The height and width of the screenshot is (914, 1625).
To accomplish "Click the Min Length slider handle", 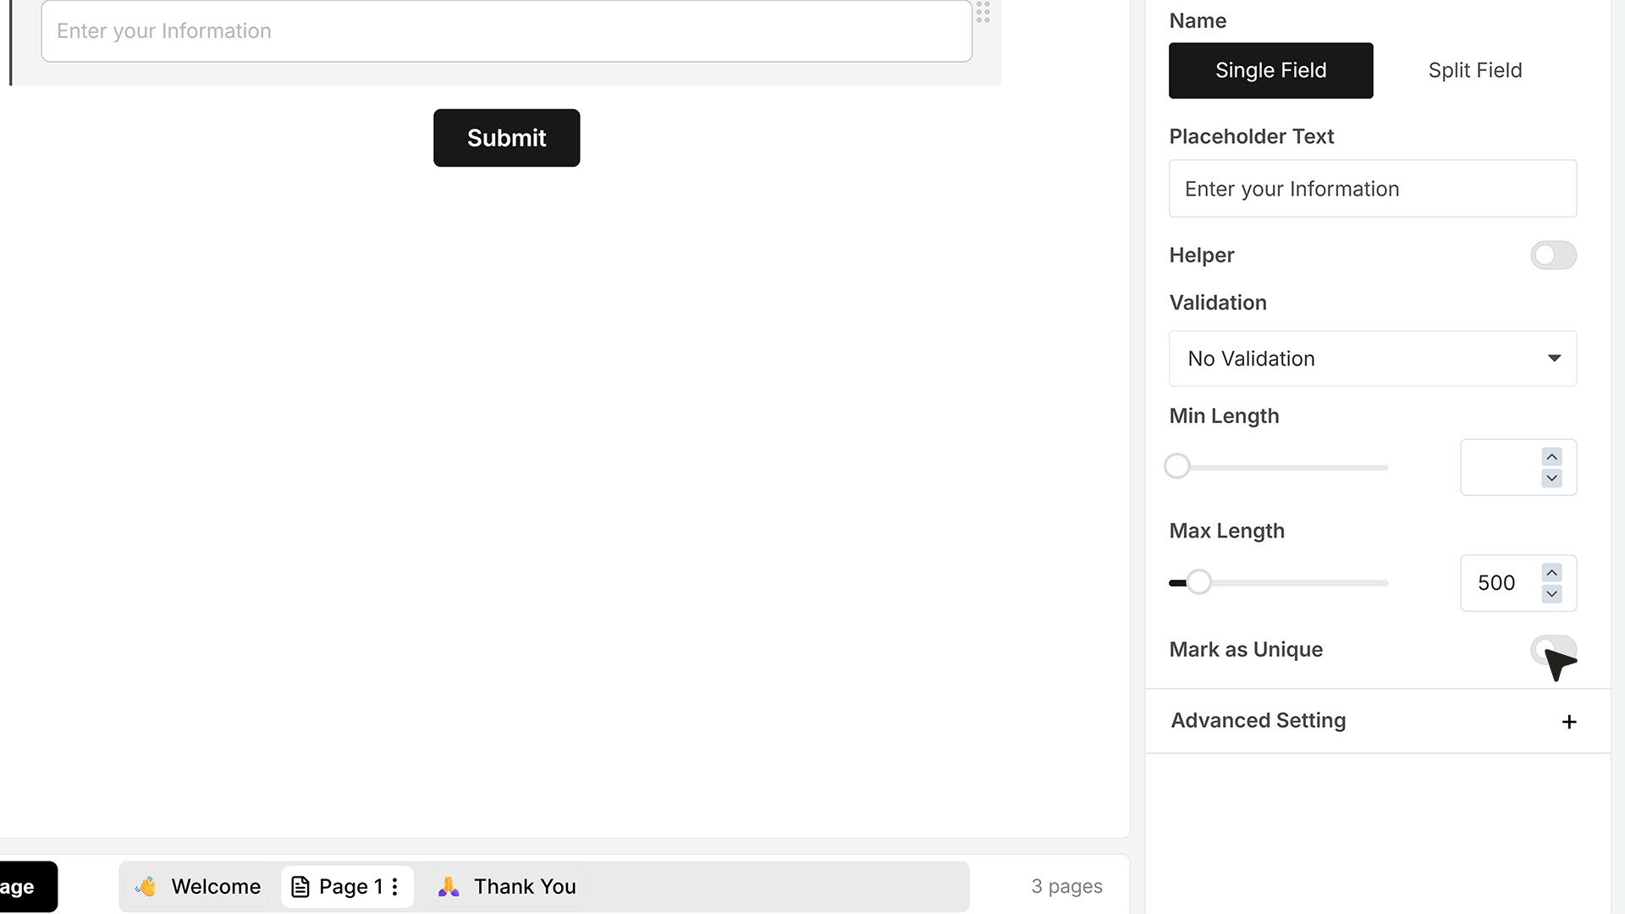I will pos(1176,466).
